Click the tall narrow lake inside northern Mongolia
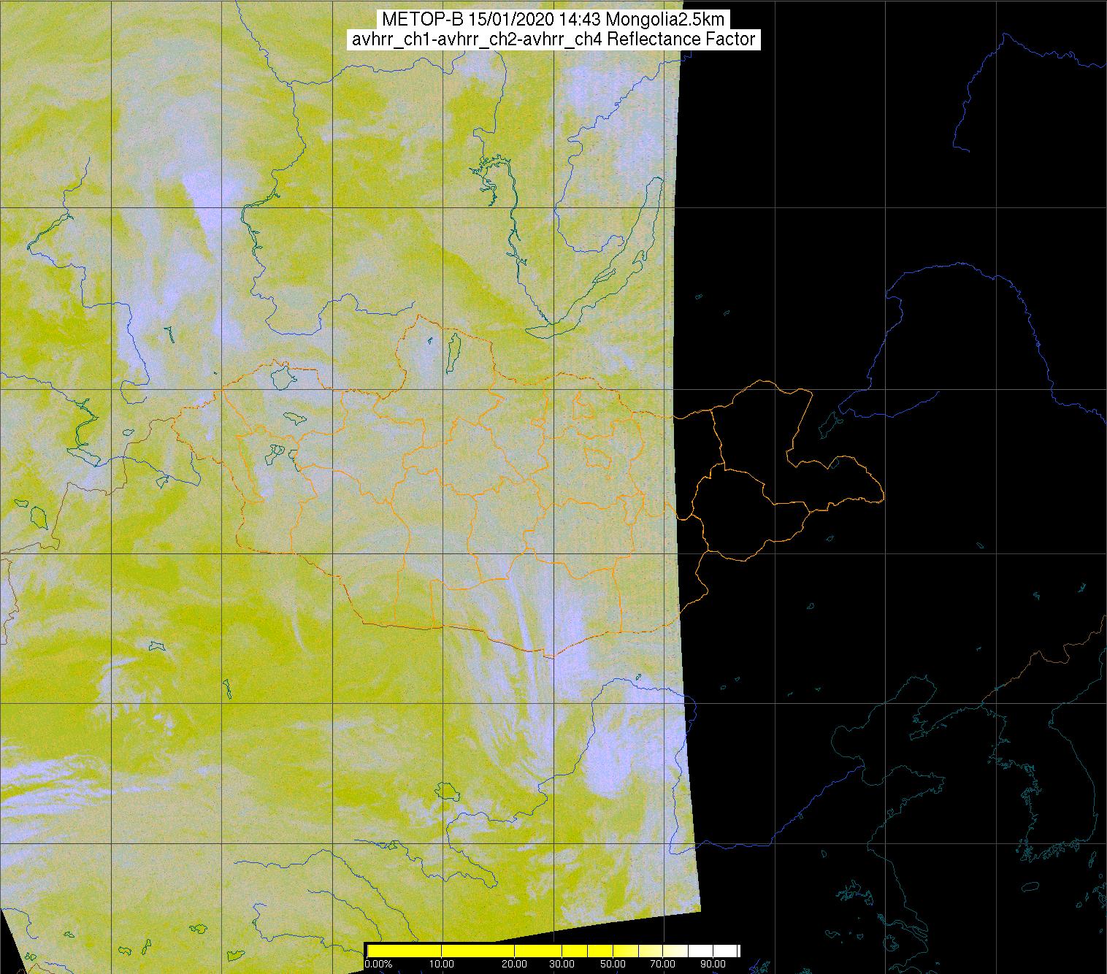 click(x=453, y=351)
